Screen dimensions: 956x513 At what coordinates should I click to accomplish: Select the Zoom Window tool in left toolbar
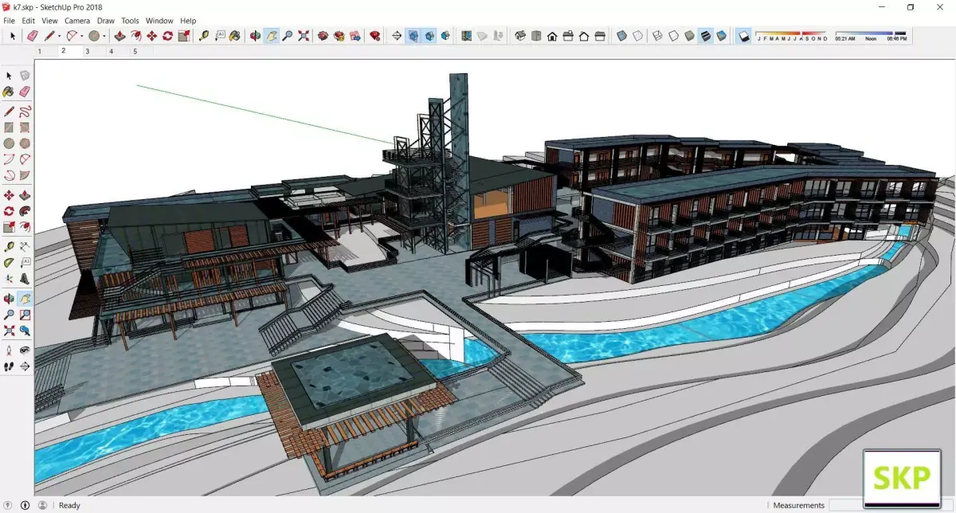(x=25, y=315)
